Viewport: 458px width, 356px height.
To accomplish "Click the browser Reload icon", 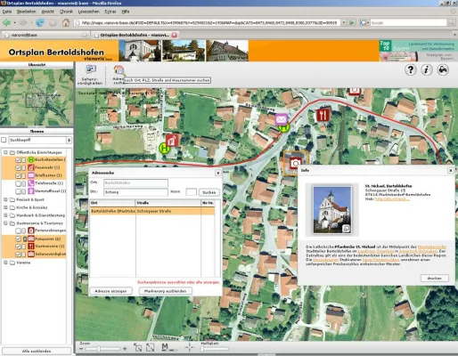I will 40,22.
